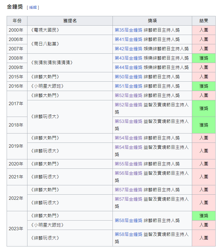
Task: Click the 第55屆金鐘獎 link
Action: point(128,164)
